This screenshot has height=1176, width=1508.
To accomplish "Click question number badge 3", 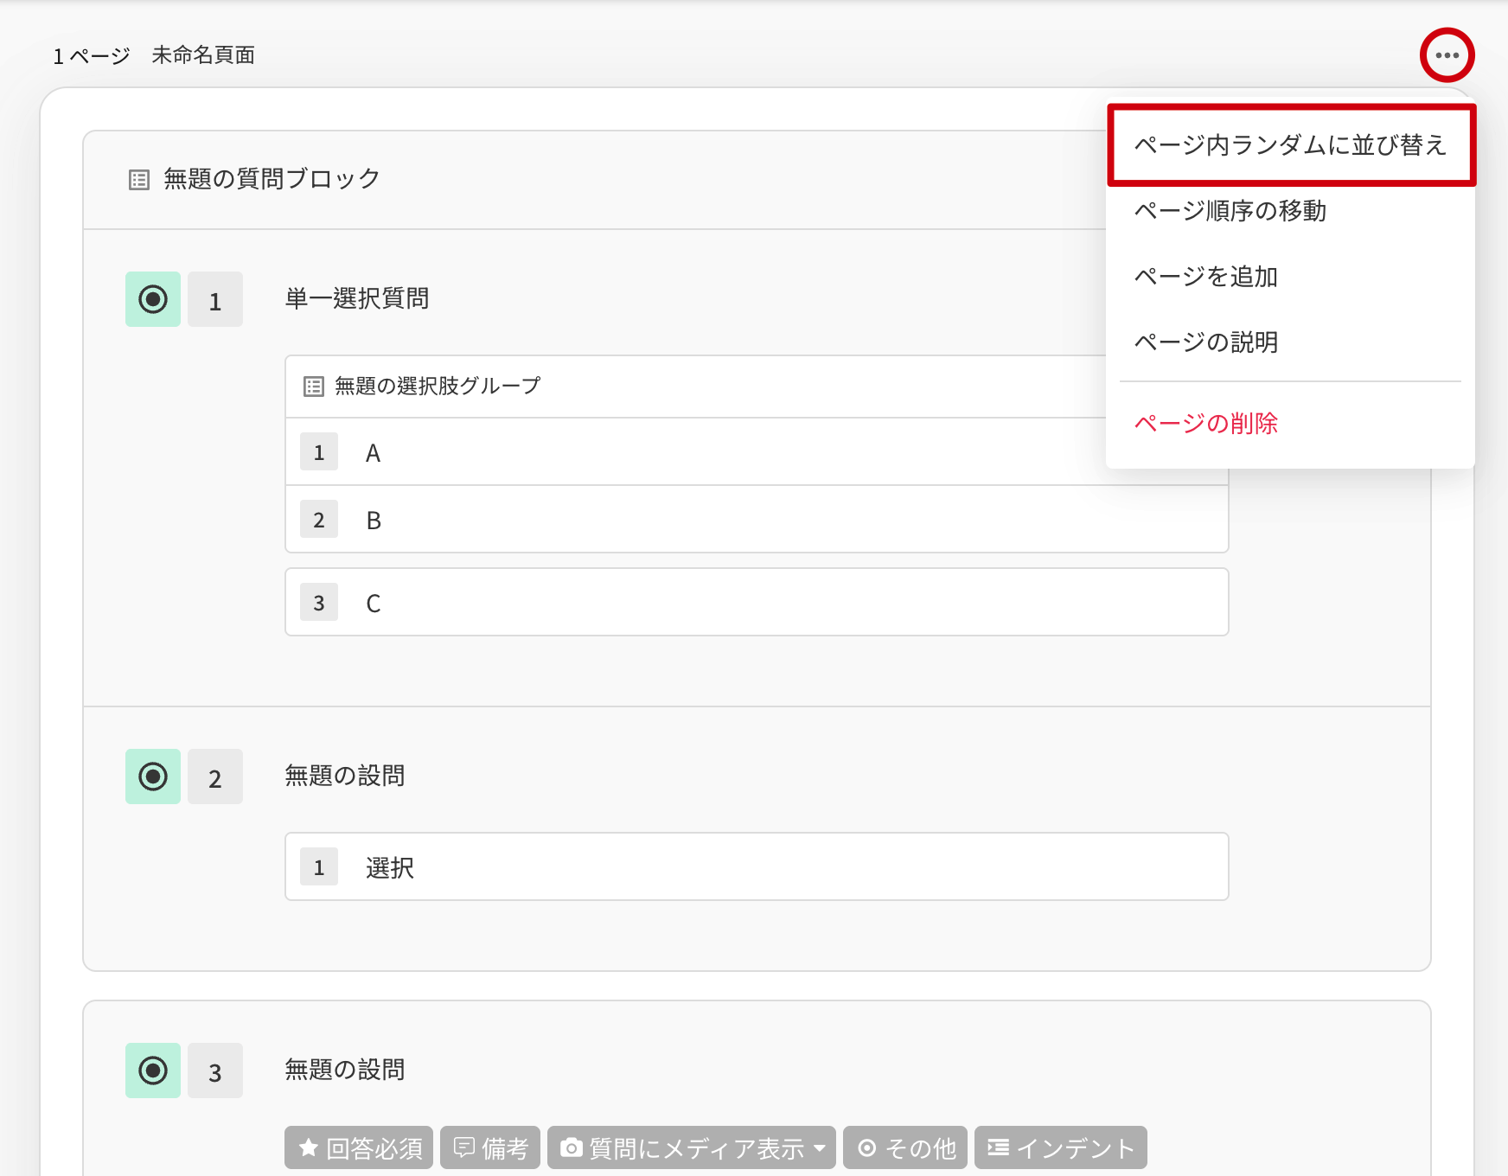I will 215,1071.
